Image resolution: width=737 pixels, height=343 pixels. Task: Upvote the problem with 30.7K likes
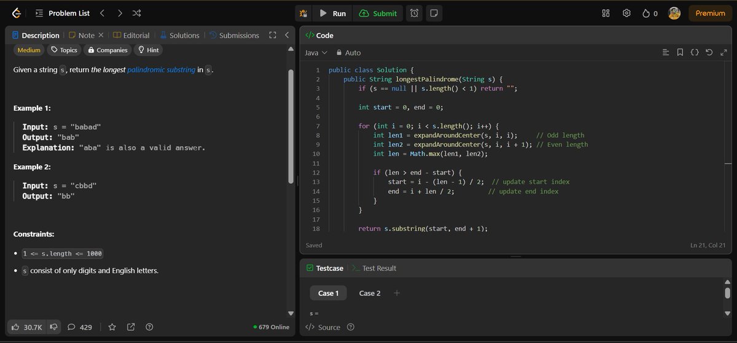[x=27, y=327]
